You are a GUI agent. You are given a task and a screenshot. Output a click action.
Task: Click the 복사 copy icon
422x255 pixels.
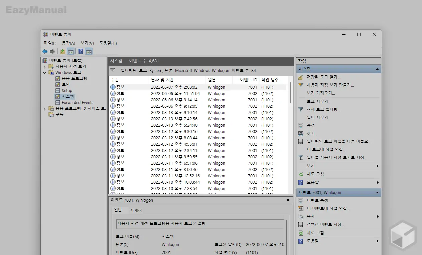[x=301, y=216]
